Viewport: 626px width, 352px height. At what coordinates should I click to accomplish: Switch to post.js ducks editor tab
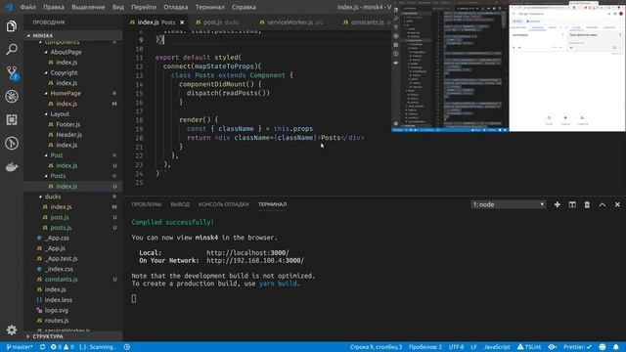(x=217, y=22)
